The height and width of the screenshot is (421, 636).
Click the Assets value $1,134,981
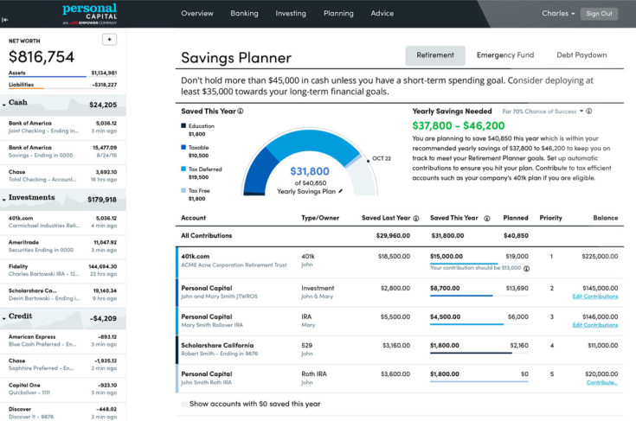(104, 73)
